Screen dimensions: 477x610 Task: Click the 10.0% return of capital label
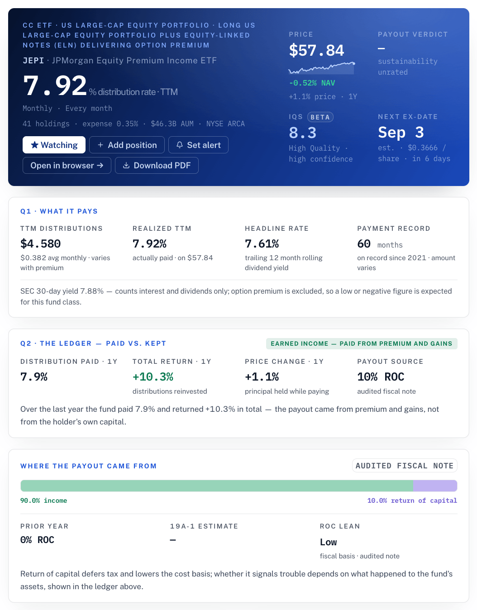pyautogui.click(x=412, y=500)
